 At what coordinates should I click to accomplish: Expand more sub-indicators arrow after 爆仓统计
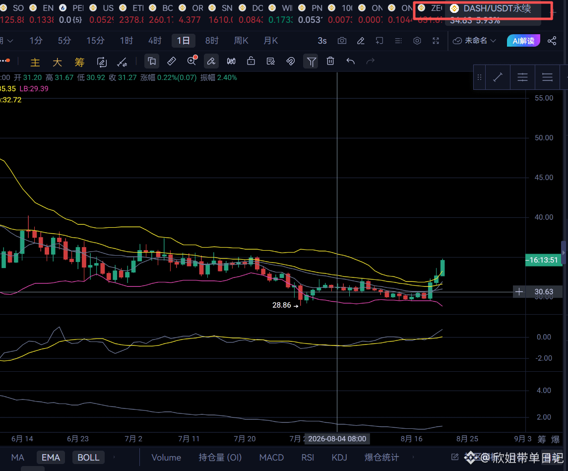pos(413,457)
